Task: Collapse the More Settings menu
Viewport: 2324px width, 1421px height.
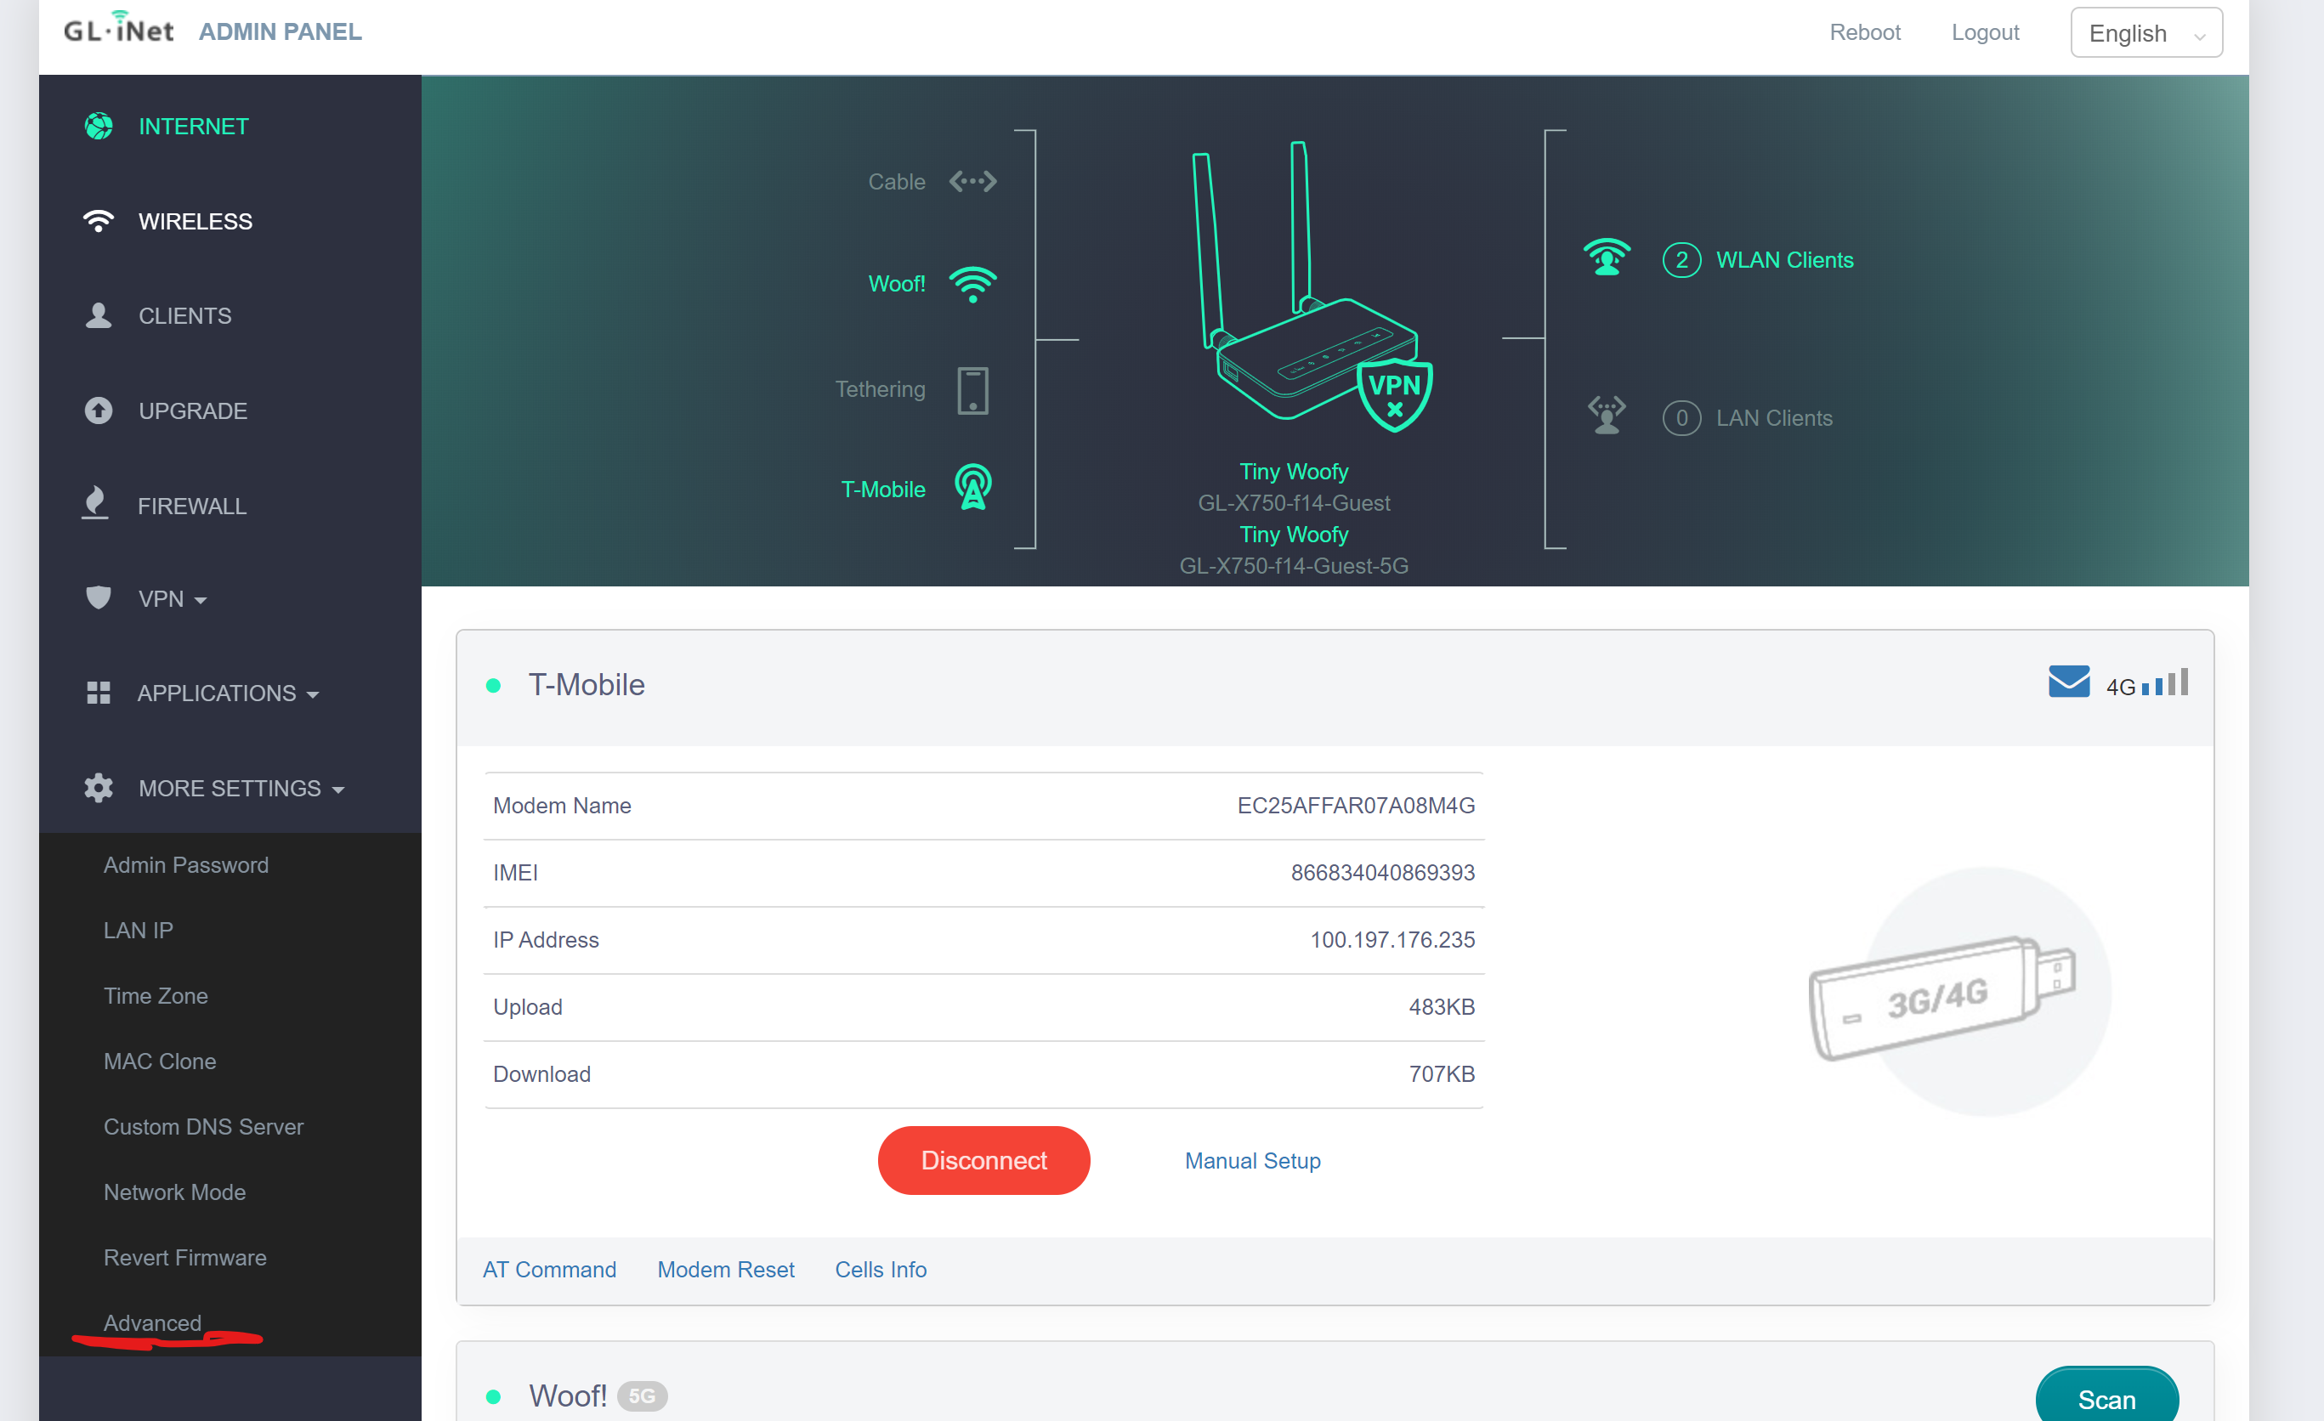Action: point(241,789)
